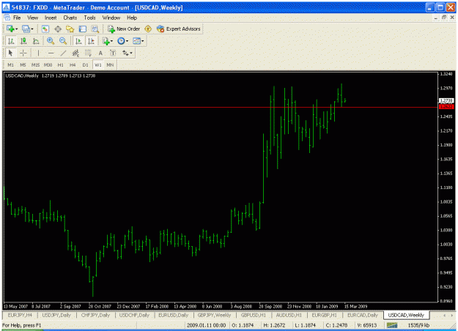
Task: Draw a horizontal line tool
Action: pyautogui.click(x=51, y=53)
